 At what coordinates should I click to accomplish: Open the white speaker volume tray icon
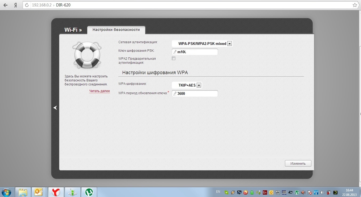pyautogui.click(x=323, y=192)
